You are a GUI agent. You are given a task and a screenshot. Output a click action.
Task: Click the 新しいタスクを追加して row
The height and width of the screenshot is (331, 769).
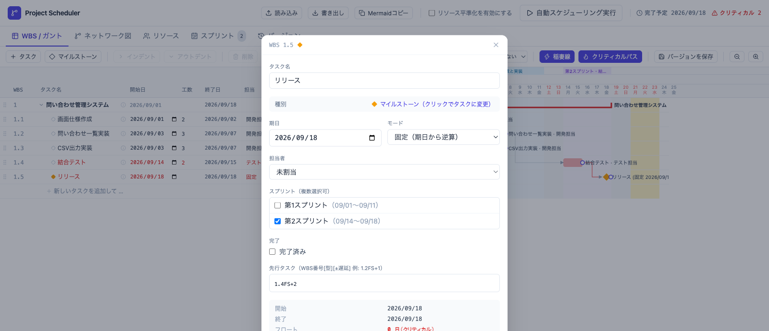pos(85,191)
